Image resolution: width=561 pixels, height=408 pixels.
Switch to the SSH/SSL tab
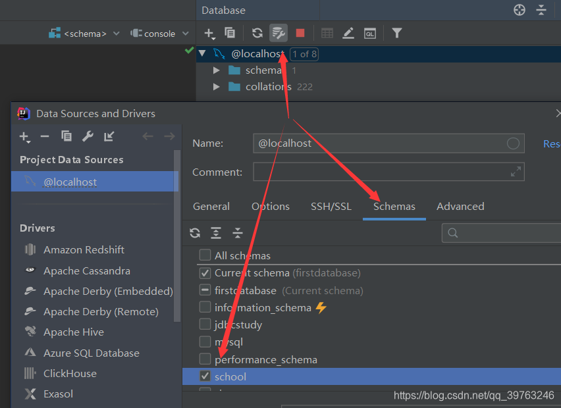[331, 207]
